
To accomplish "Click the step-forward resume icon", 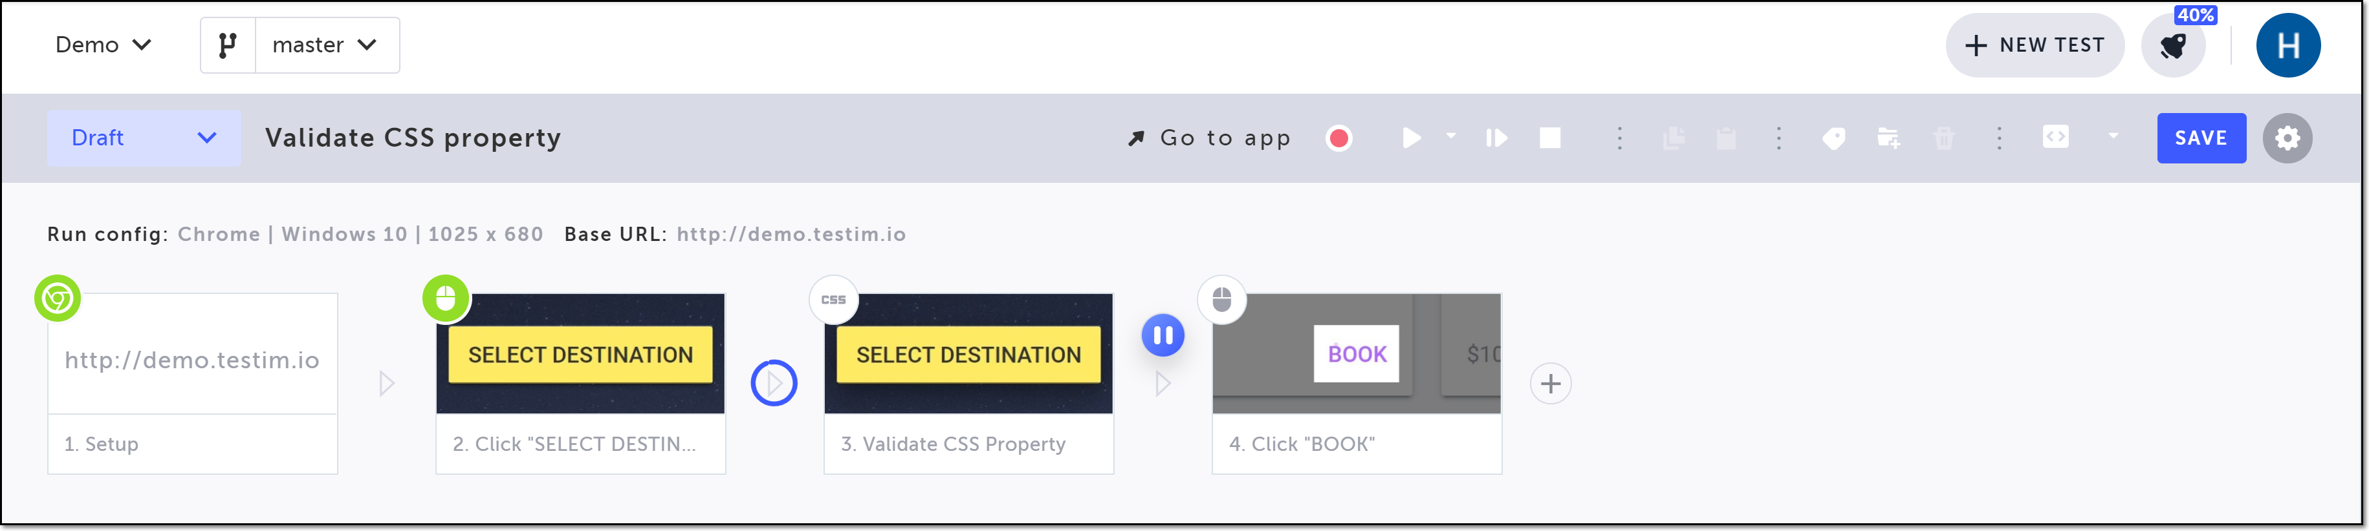I will tap(1496, 138).
